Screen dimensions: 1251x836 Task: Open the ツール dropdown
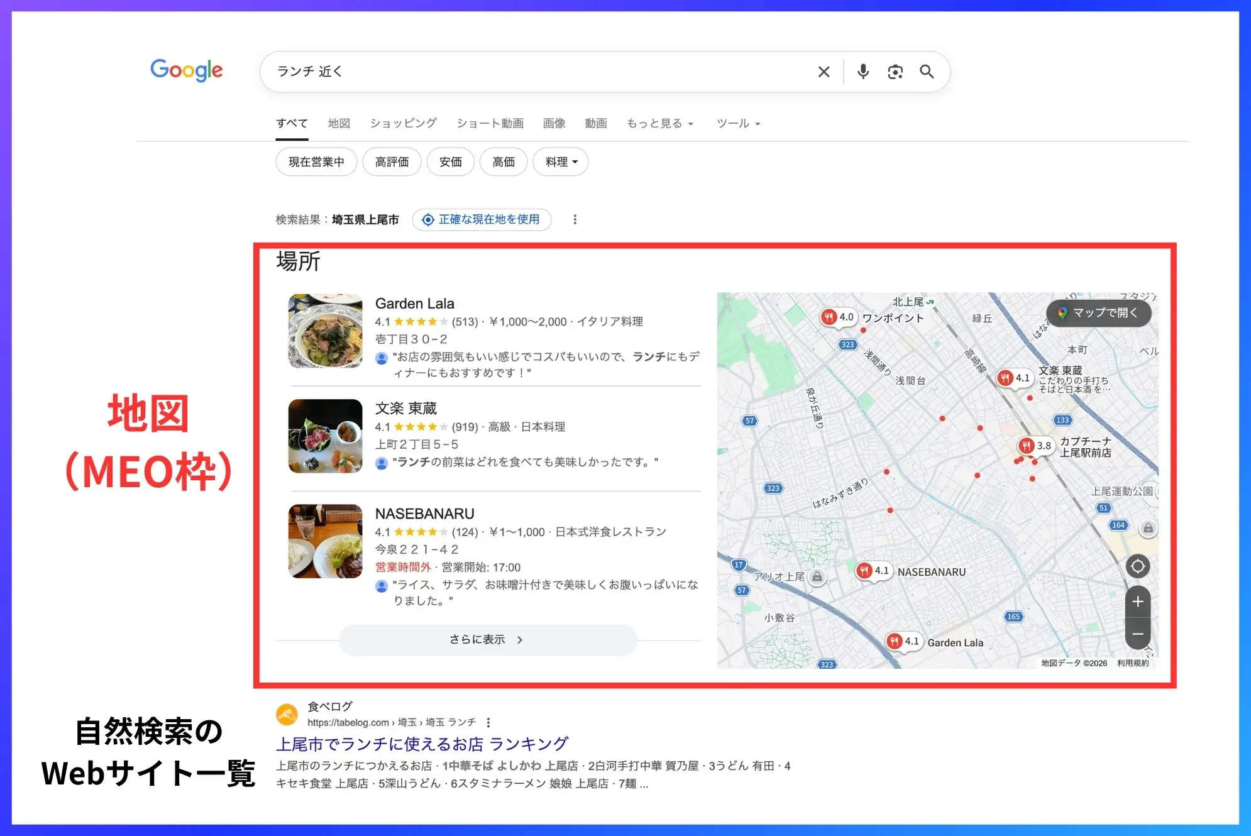click(x=737, y=123)
